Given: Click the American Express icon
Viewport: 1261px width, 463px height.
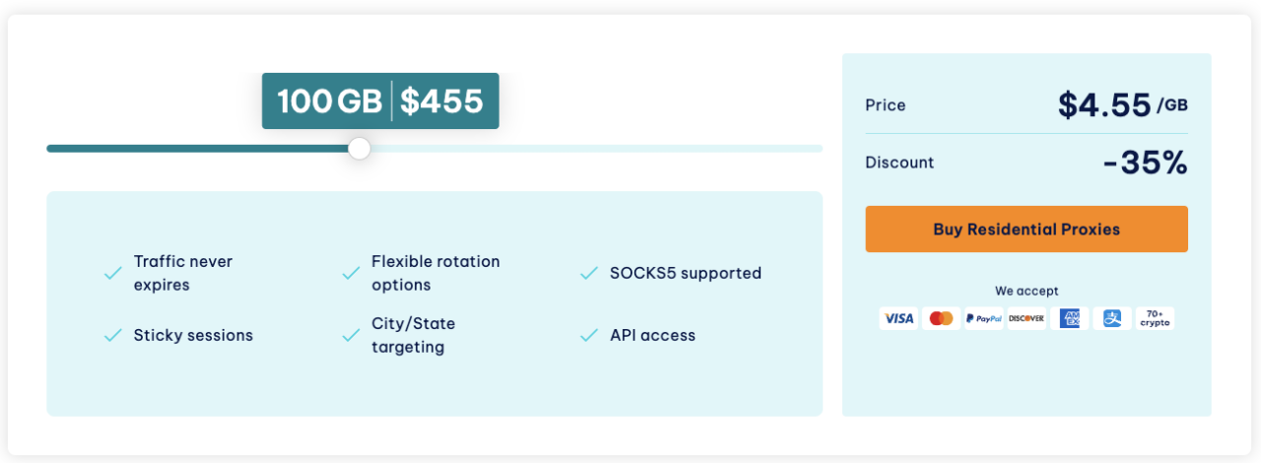Looking at the screenshot, I should (1069, 318).
